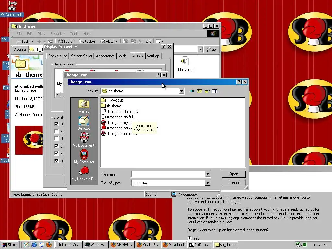The height and width of the screenshot is (249, 332).
Task: Click Back button in sb_theme explorer
Action: point(23,41)
